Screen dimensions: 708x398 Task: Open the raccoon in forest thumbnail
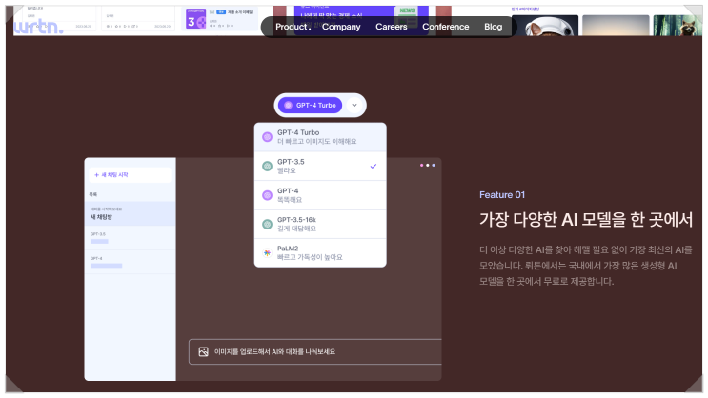[678, 26]
